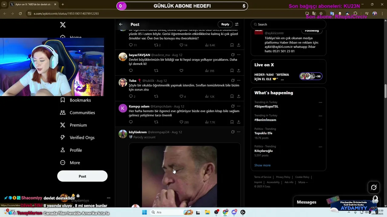Open a new browser tab
Image resolution: width=387 pixels, height=217 pixels.
tap(63, 5)
